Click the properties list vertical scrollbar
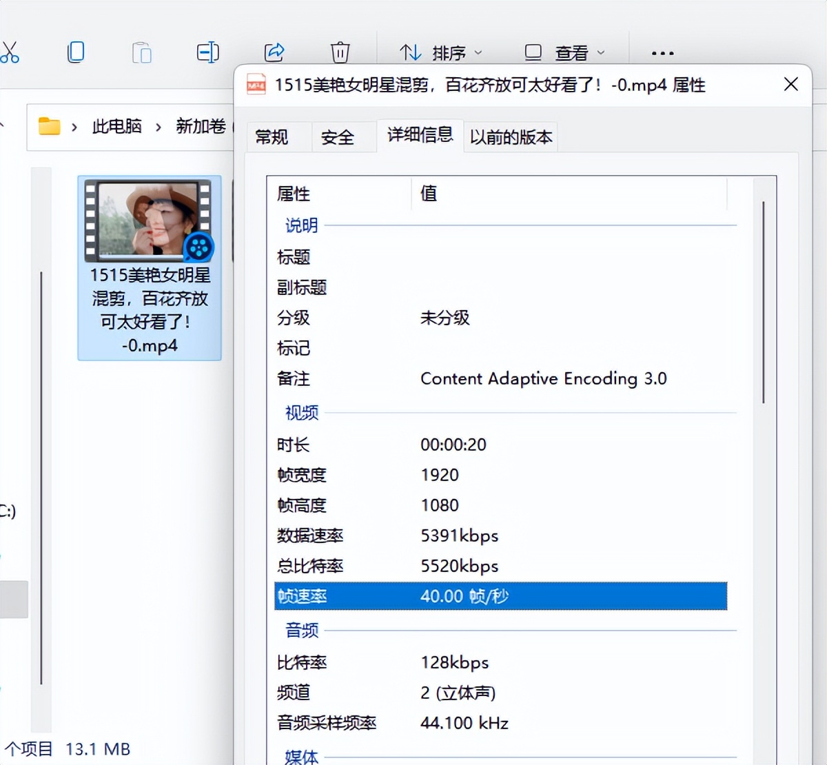 point(763,303)
